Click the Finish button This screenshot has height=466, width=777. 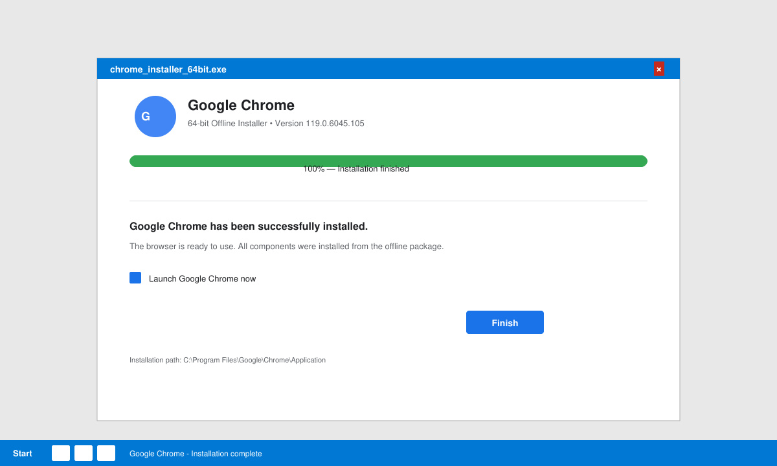pos(505,322)
